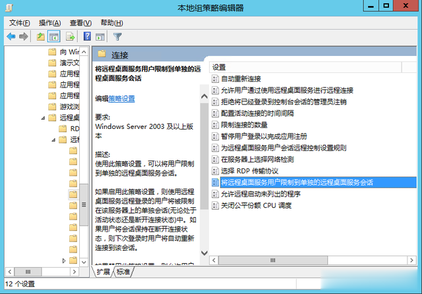Click the tree pane vertical scrollbar thumb
This screenshot has height=294, width=422.
84,205
